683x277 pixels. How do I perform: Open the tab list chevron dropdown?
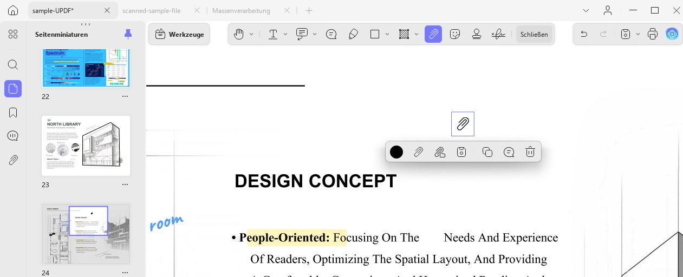click(586, 10)
